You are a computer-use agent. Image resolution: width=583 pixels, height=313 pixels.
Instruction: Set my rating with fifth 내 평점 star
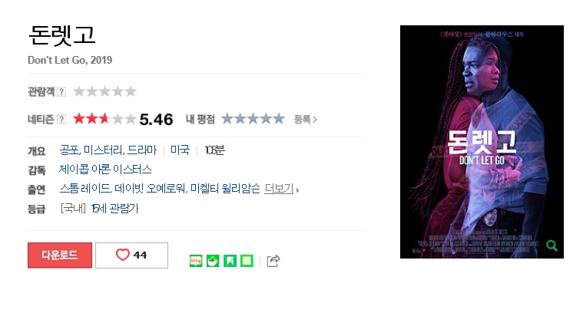pyautogui.click(x=279, y=119)
